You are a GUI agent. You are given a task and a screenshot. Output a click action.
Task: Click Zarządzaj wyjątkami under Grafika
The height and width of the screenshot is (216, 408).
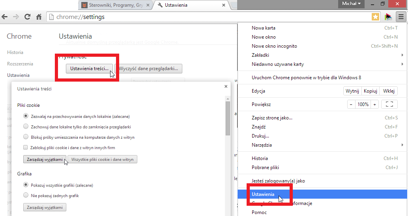click(x=45, y=207)
